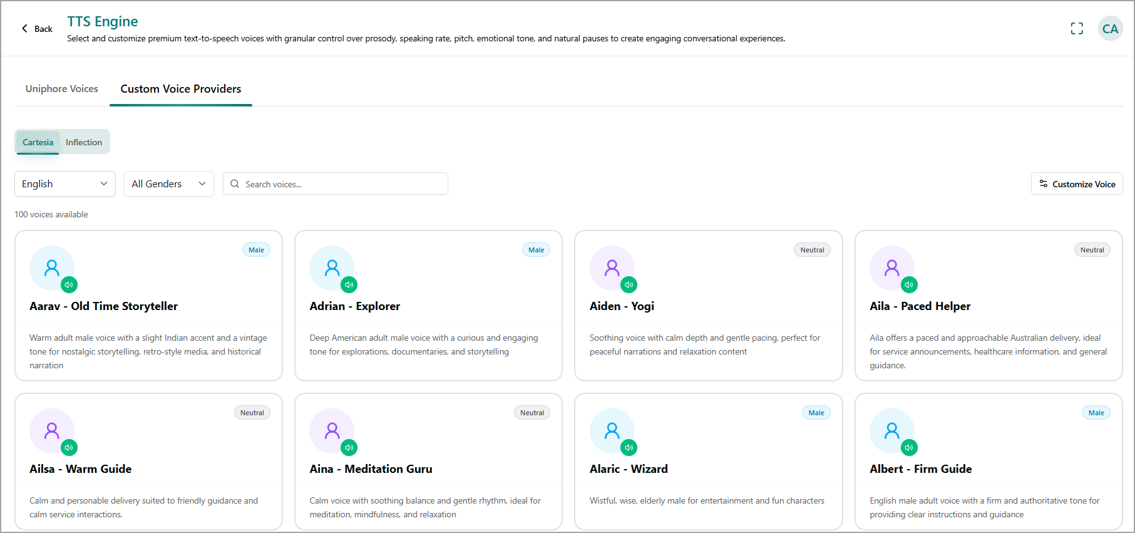Viewport: 1135px width, 533px height.
Task: Click the Aina voice avatar icon
Action: click(x=332, y=431)
